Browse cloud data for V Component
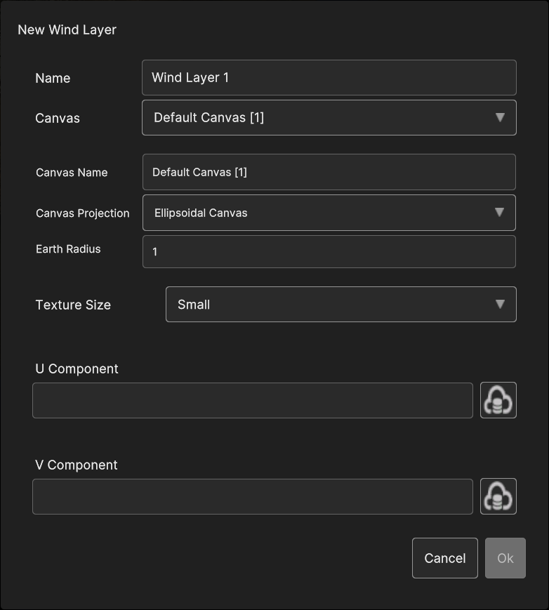The image size is (549, 610). click(x=498, y=496)
